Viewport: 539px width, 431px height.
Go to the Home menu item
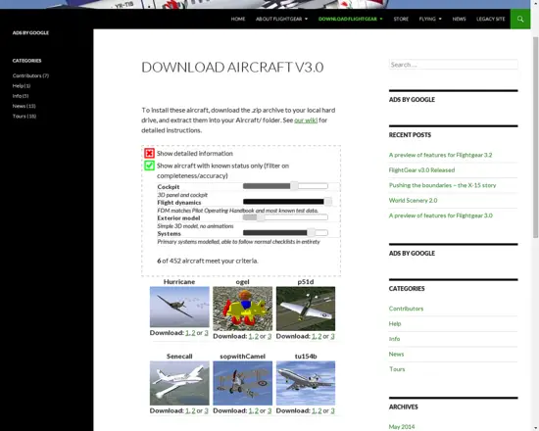pos(238,19)
